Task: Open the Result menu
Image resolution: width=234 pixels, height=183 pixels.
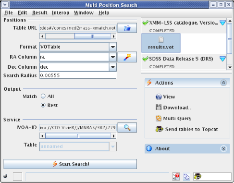Action: [40, 12]
